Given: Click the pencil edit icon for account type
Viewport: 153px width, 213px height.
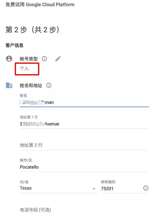Looking at the screenshot, I should 58,59.
